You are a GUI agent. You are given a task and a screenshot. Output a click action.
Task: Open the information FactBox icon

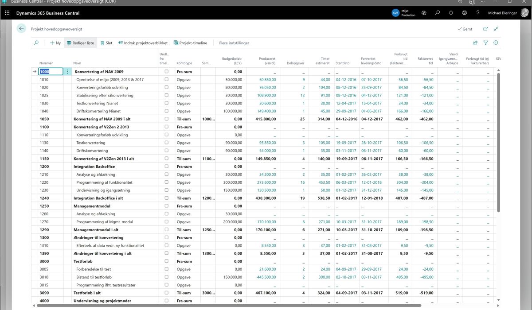coord(496,43)
